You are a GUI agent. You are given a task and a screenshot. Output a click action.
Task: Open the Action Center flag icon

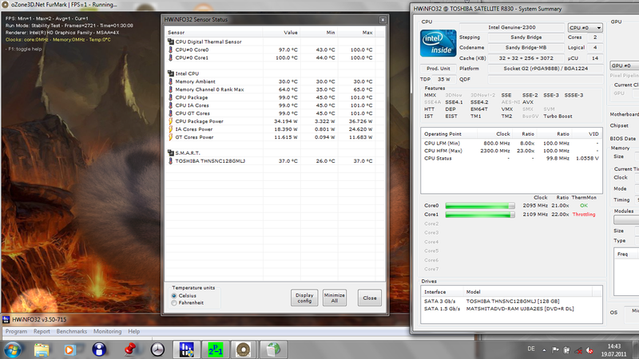(x=555, y=350)
